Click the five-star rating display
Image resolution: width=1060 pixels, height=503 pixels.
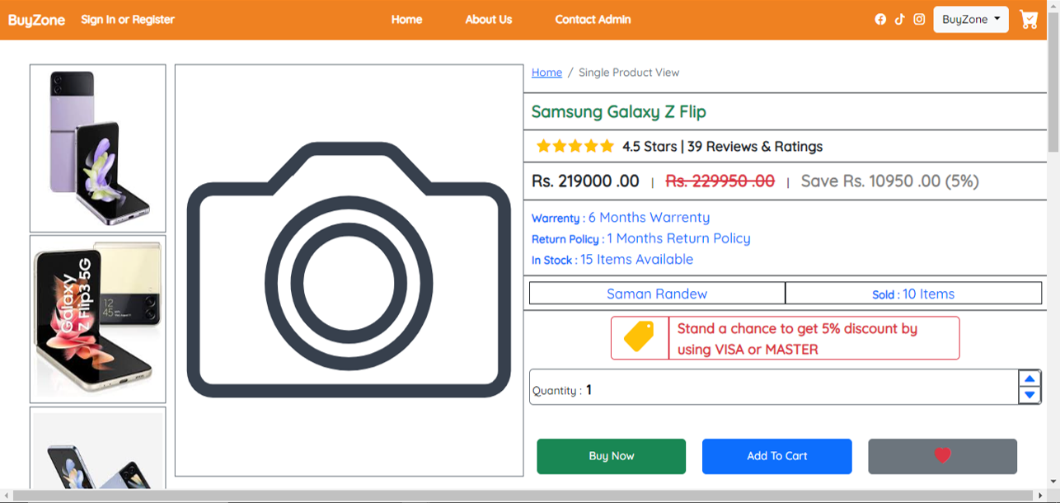575,147
